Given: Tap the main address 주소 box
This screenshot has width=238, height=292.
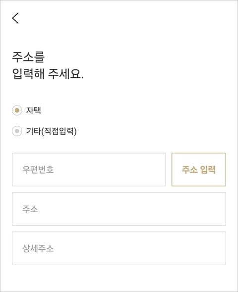Looking at the screenshot, I should point(119,209).
